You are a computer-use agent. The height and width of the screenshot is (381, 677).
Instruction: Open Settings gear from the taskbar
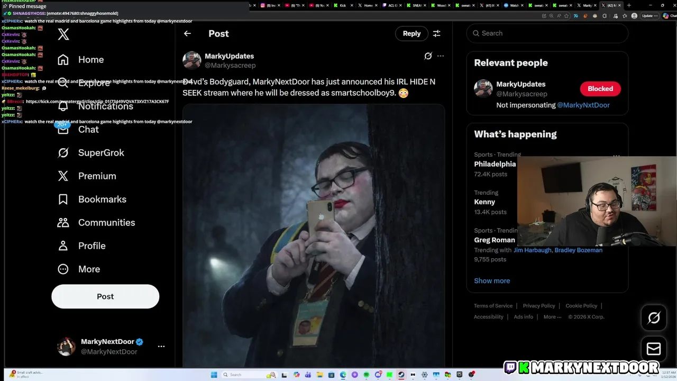click(x=424, y=375)
